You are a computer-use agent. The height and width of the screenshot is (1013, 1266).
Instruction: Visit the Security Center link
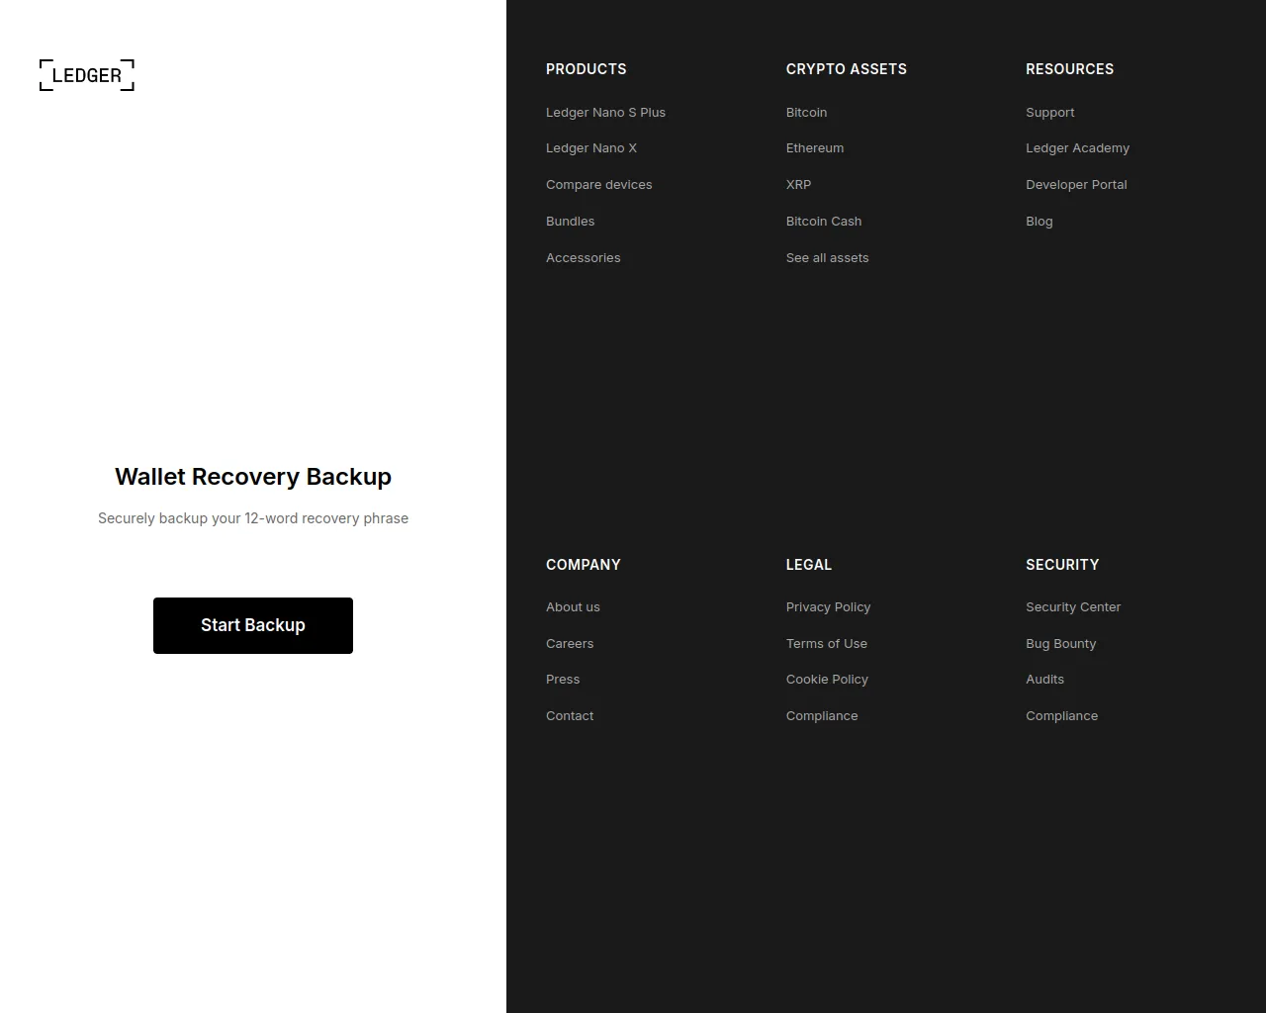(x=1073, y=607)
